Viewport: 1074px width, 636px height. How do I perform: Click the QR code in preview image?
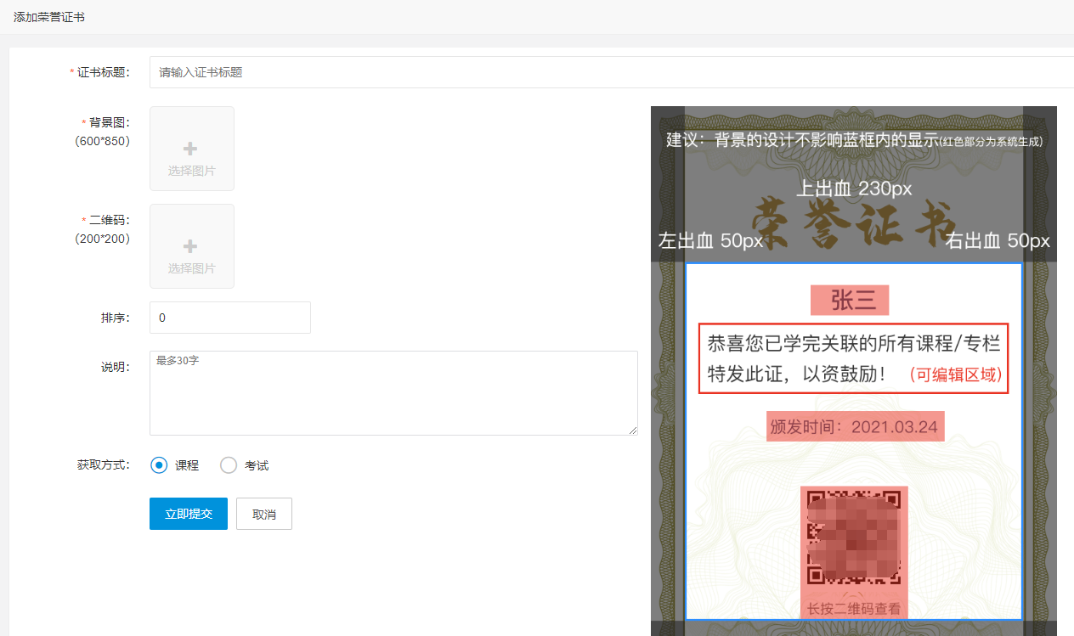pos(854,538)
